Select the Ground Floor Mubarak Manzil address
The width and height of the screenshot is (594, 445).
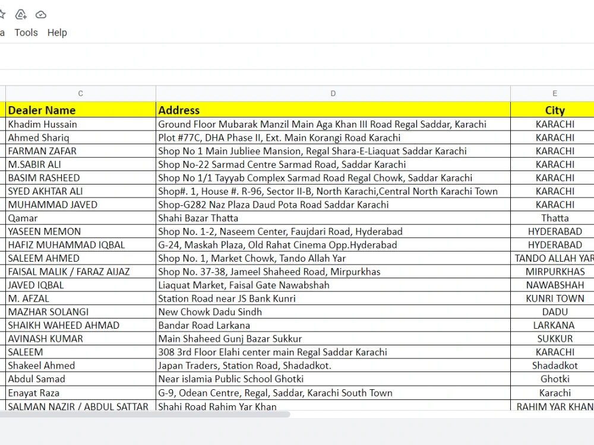click(333, 125)
